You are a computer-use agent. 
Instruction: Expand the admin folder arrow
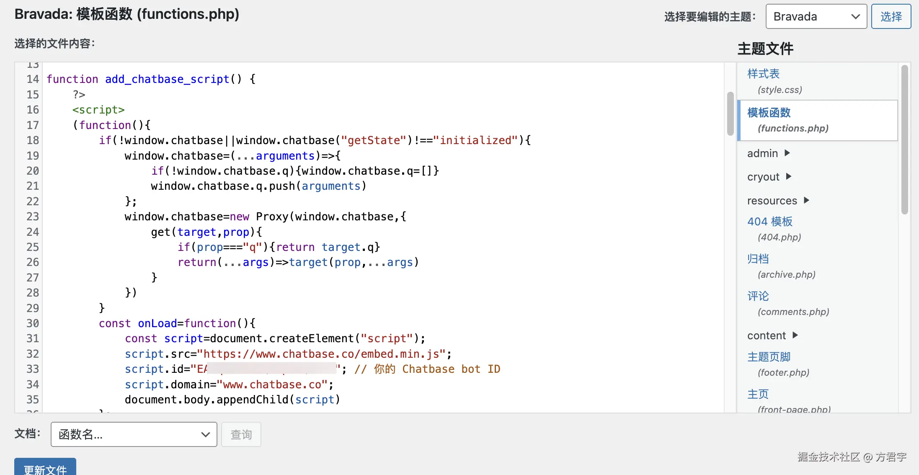[787, 153]
